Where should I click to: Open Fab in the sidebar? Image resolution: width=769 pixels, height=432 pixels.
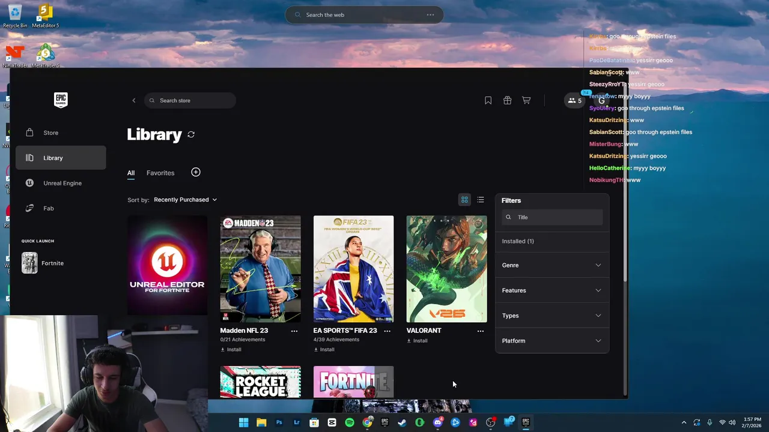[x=61, y=208]
